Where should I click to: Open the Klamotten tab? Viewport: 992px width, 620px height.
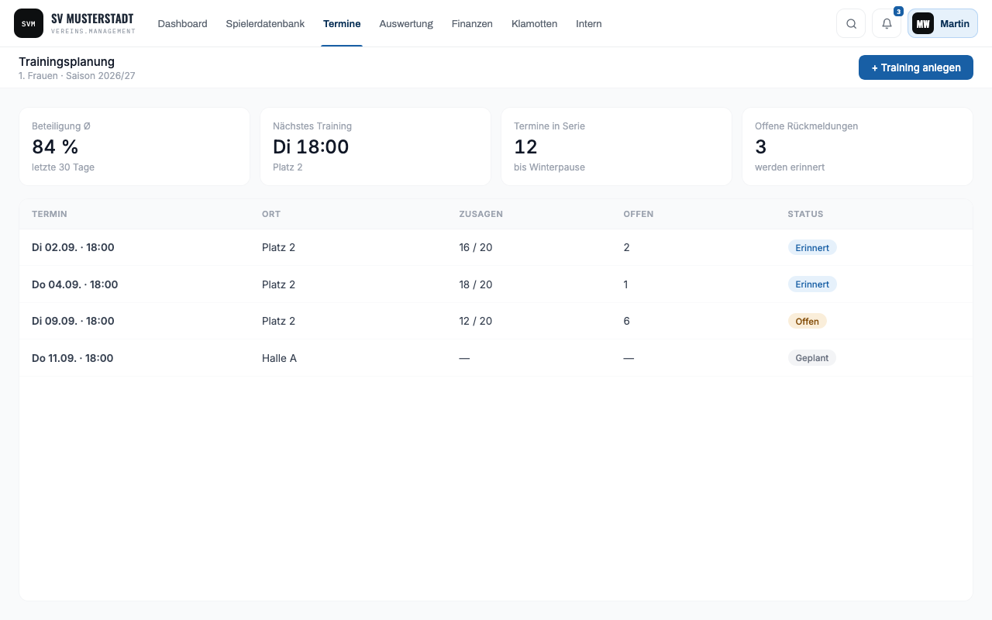pyautogui.click(x=534, y=23)
